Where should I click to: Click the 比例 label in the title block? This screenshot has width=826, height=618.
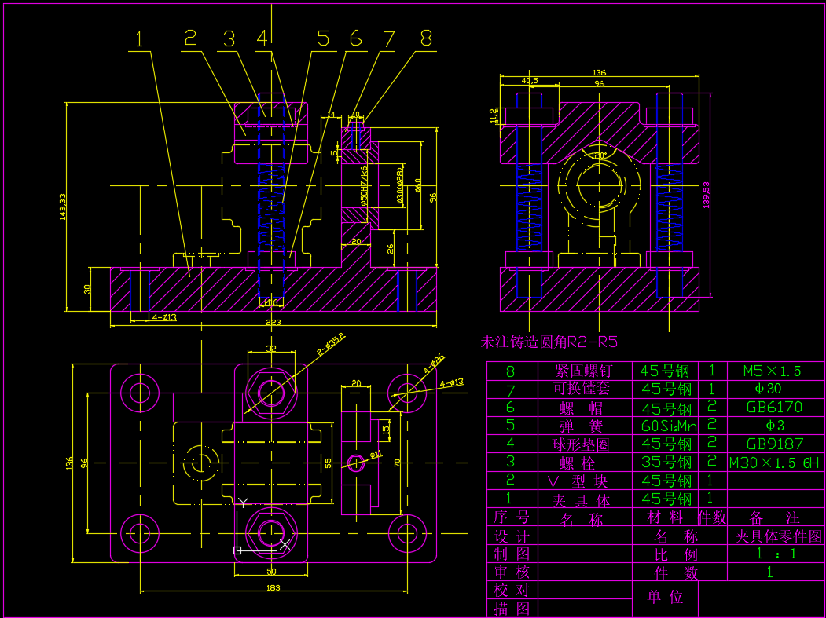pos(676,555)
